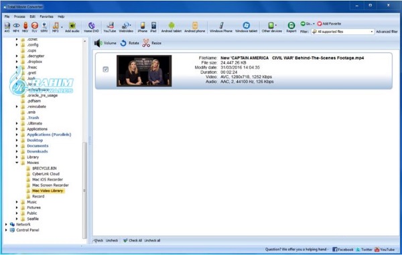The image size is (402, 255).
Task: Convert to MP3 audio
Action: (x=56, y=27)
